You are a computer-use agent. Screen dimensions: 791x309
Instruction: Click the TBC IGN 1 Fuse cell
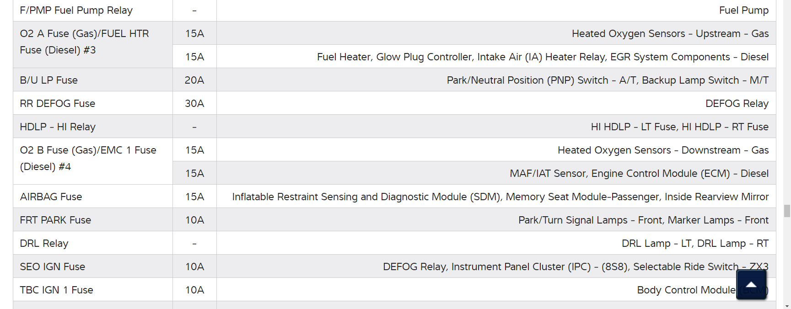click(56, 290)
